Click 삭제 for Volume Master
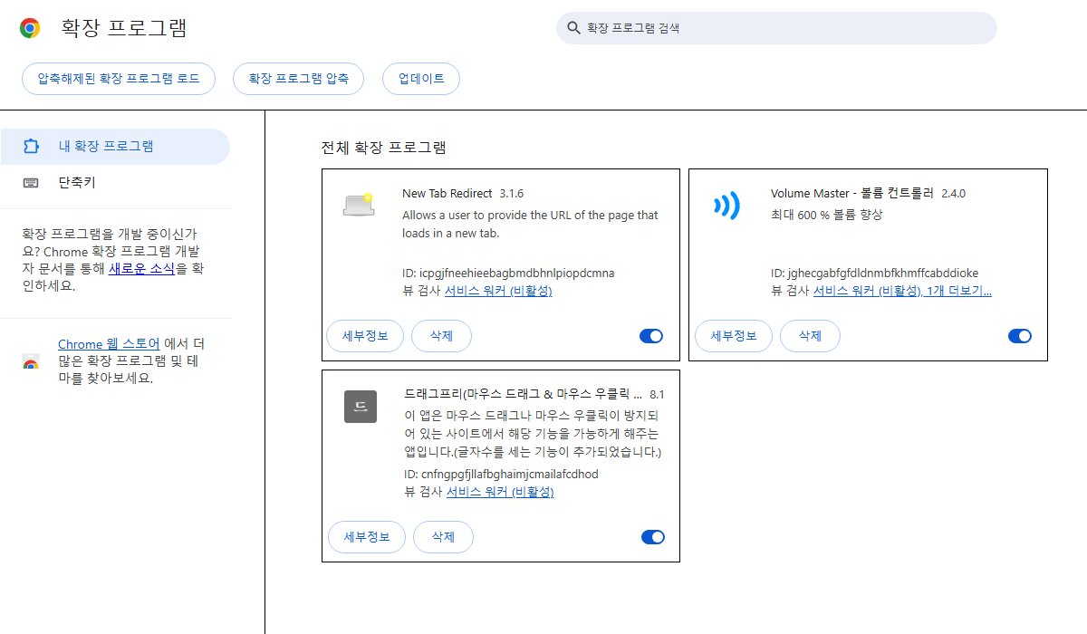This screenshot has width=1087, height=634. (x=810, y=336)
